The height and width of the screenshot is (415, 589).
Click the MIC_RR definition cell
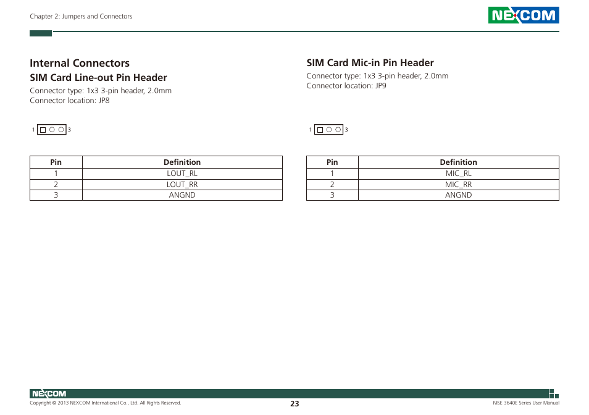point(458,185)
